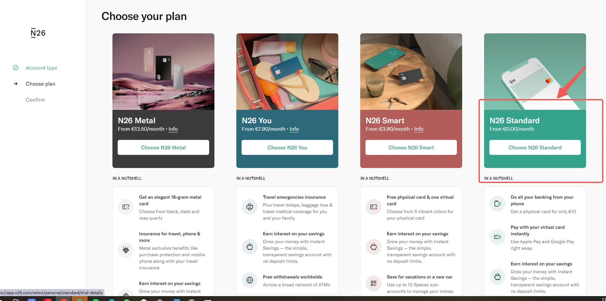Viewport: 606px width, 301px height.
Task: Open Info link for N26 Metal pricing
Action: click(173, 129)
